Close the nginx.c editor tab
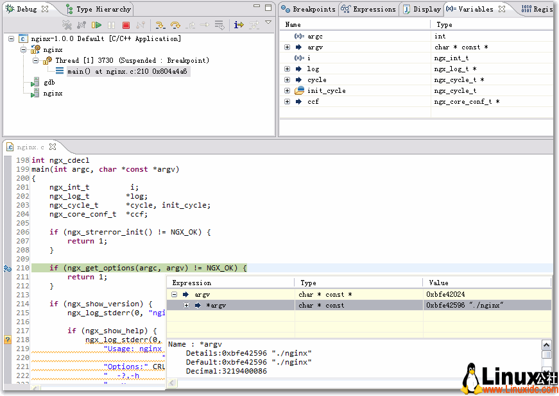 53,147
